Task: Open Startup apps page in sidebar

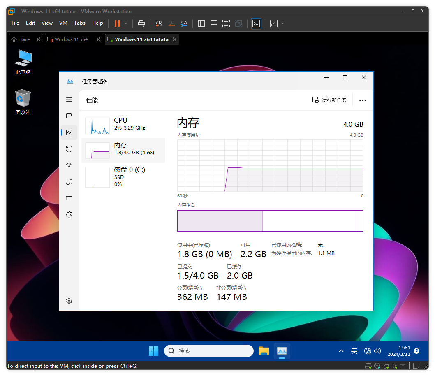Action: click(69, 165)
